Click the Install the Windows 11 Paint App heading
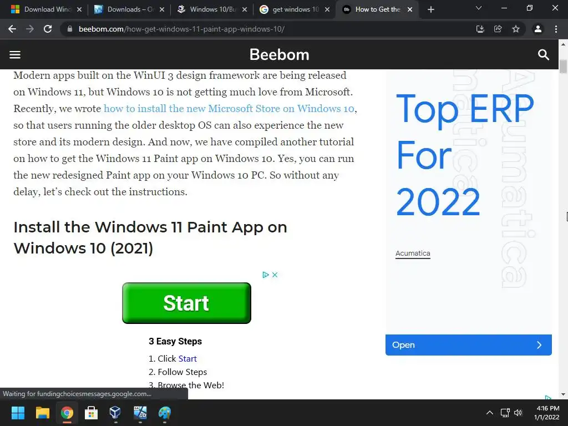The image size is (568, 426). click(150, 237)
